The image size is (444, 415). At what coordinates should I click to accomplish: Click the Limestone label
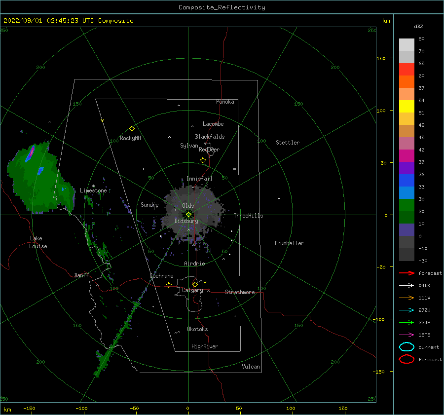[93, 190]
